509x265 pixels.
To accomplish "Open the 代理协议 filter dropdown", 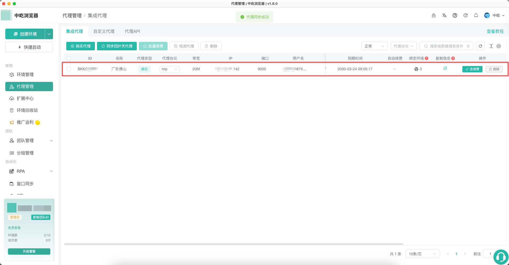I will click(x=403, y=46).
